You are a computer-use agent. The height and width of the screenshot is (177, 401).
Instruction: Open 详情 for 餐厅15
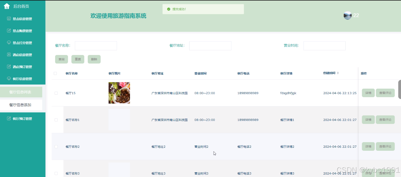pyautogui.click(x=368, y=93)
